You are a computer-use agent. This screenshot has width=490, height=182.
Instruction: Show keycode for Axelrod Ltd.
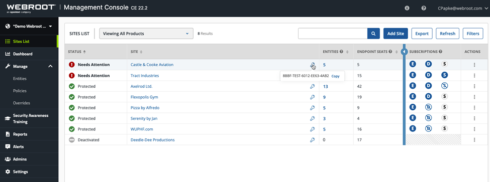[x=312, y=86]
